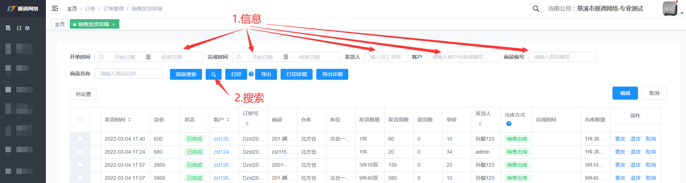
Task: Switch to the 主页 tab
Action: click(x=60, y=24)
